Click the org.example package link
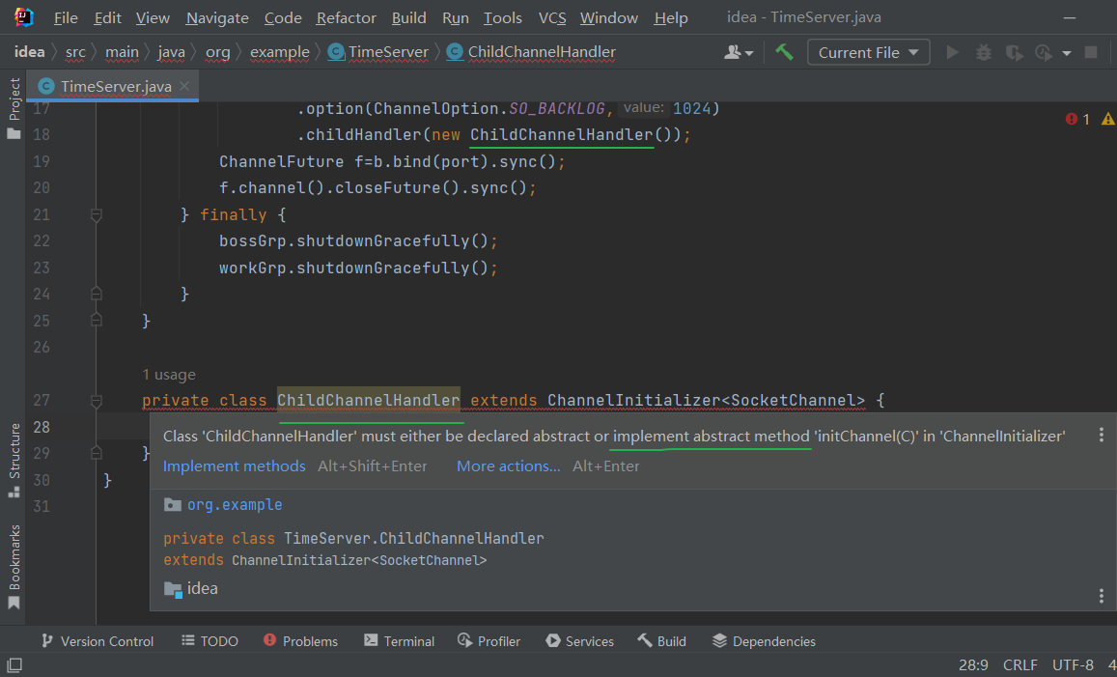The height and width of the screenshot is (677, 1117). pos(235,504)
